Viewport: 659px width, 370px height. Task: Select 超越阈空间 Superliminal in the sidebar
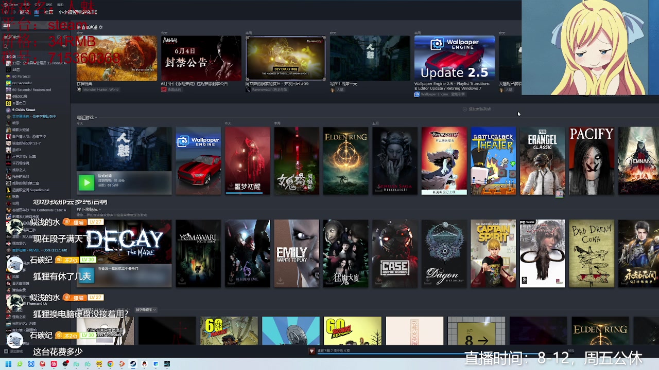[35, 190]
